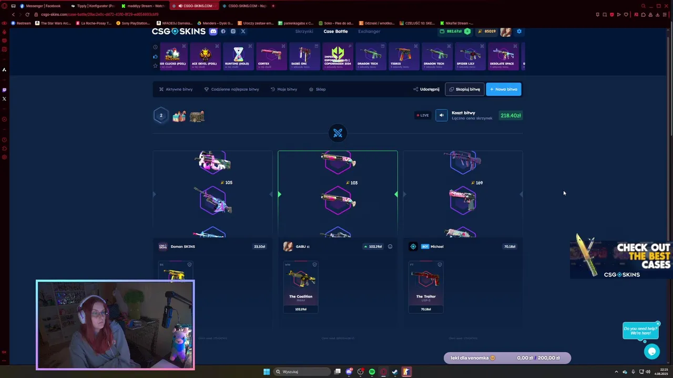This screenshot has width=673, height=378.
Task: Open a new browser tab with the plus
Action: [x=273, y=6]
